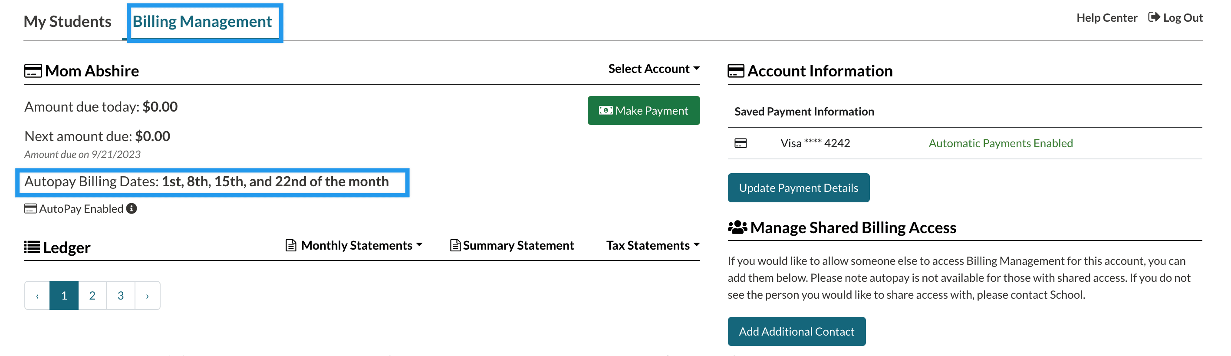Click Add Additional Contact button

796,332
